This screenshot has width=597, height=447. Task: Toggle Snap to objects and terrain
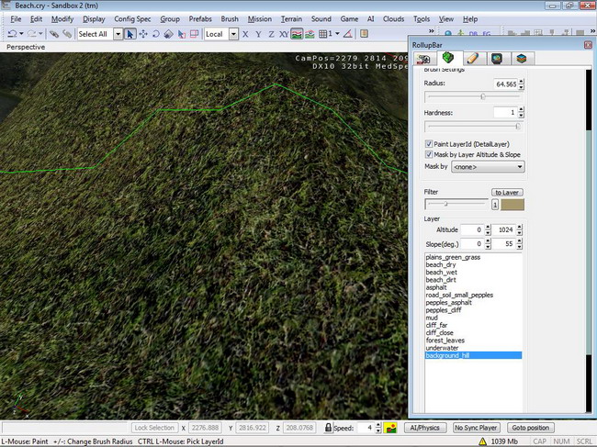(x=310, y=34)
